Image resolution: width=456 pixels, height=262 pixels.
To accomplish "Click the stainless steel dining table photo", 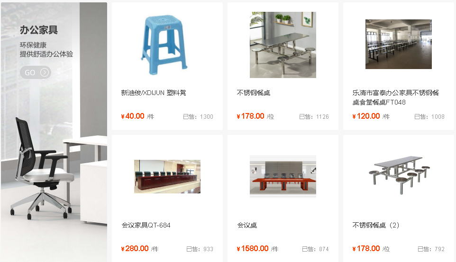I will click(x=283, y=44).
